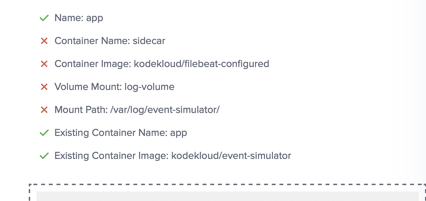Screen dimensions: 426x201
Task: Click the green checkmark beside Name: app
Action: click(44, 18)
